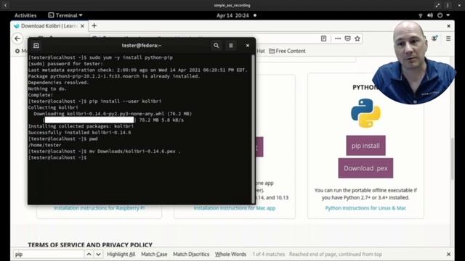The image size is (465, 261).
Task: Open installation instructions for Mac app
Action: [235, 208]
